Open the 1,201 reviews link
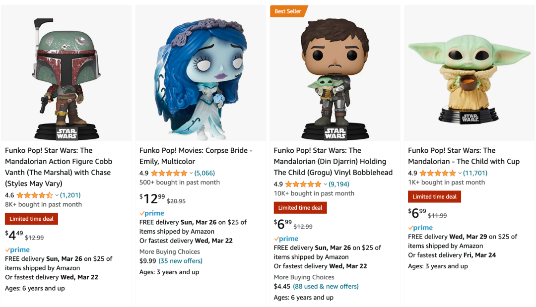 [x=70, y=195]
